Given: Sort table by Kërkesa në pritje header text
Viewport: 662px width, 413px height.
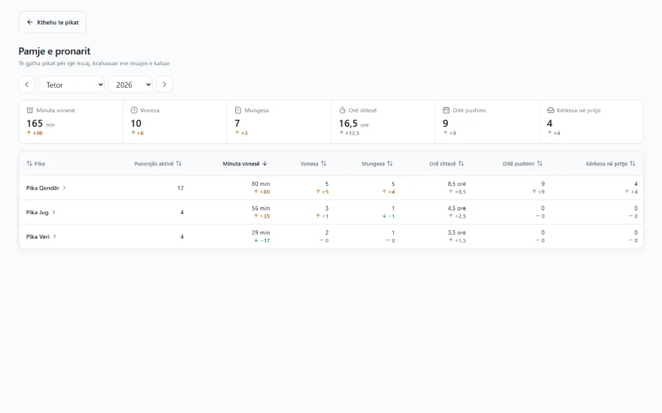Looking at the screenshot, I should (606, 163).
